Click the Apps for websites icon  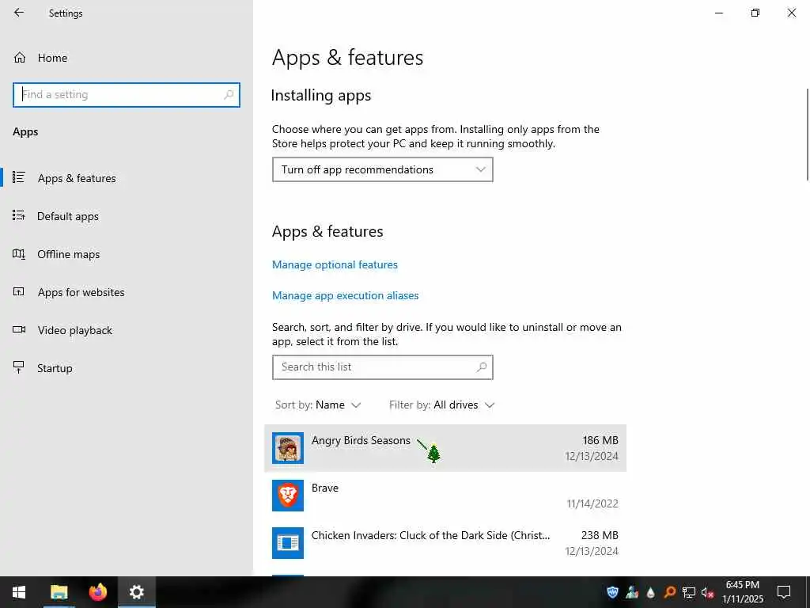click(19, 291)
